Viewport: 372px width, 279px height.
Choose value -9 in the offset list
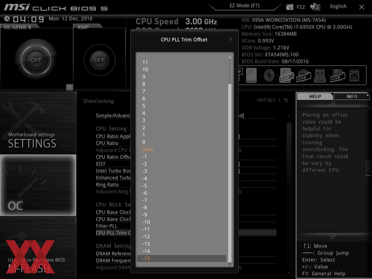pos(181,215)
